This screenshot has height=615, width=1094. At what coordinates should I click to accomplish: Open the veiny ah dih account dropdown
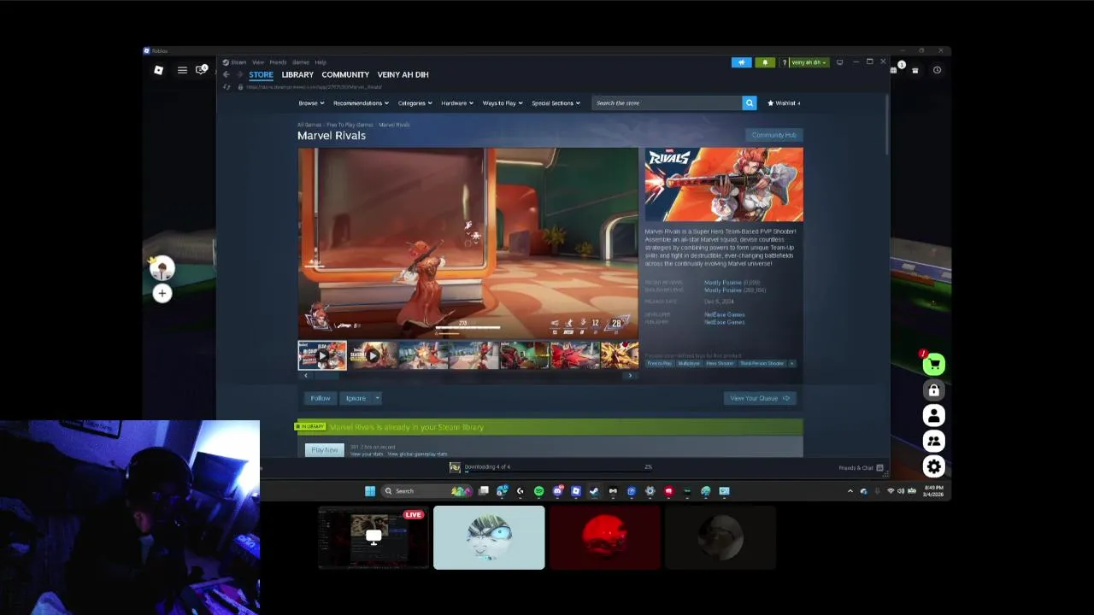point(809,62)
